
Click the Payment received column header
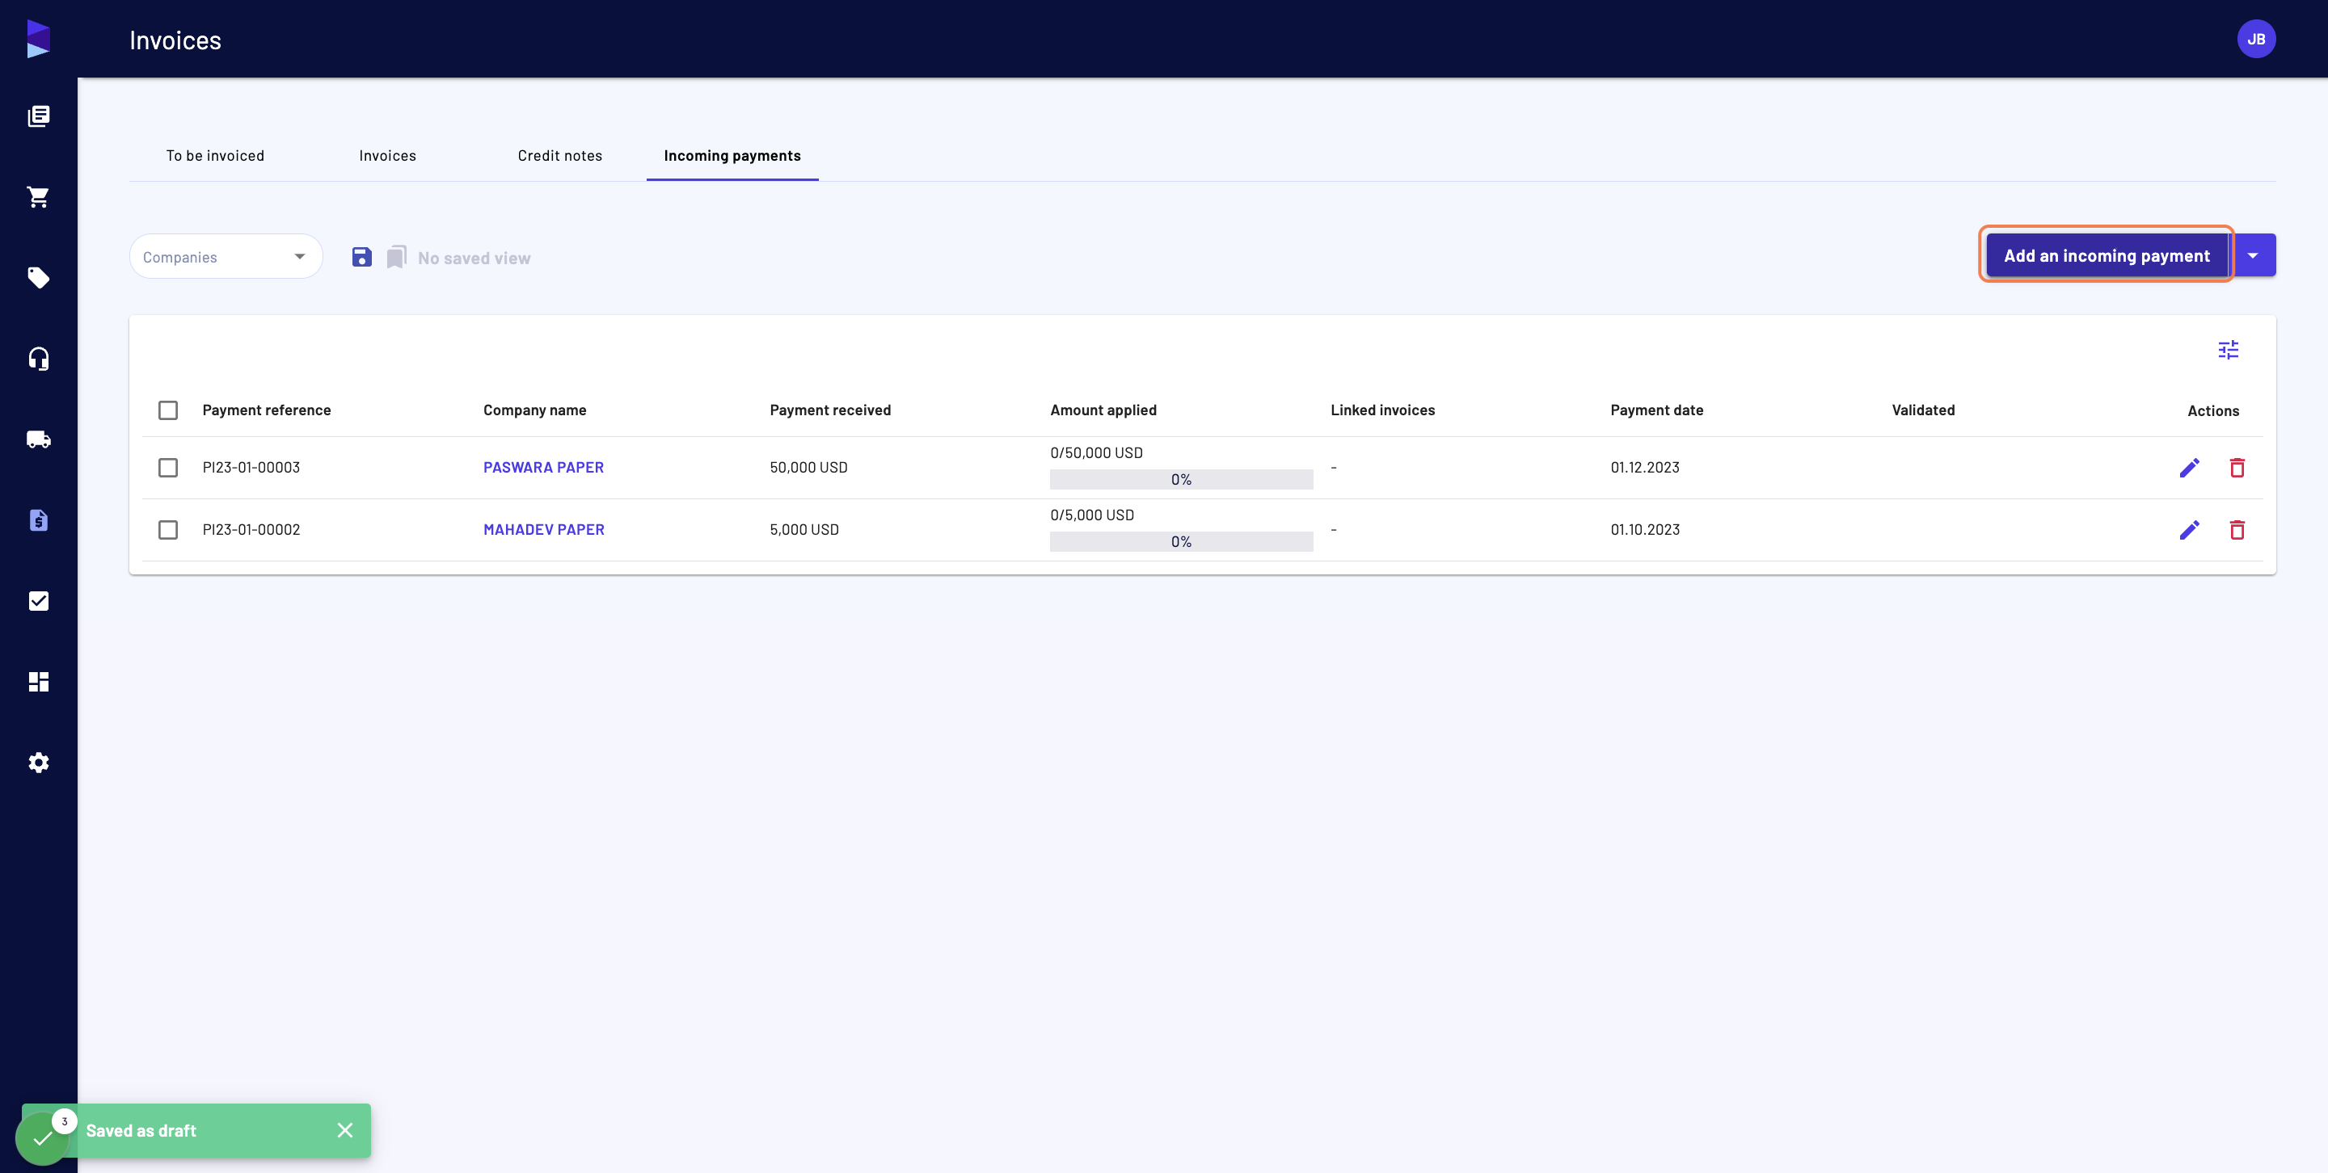(x=829, y=410)
